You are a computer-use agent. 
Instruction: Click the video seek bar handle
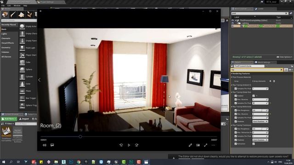tap(80, 137)
